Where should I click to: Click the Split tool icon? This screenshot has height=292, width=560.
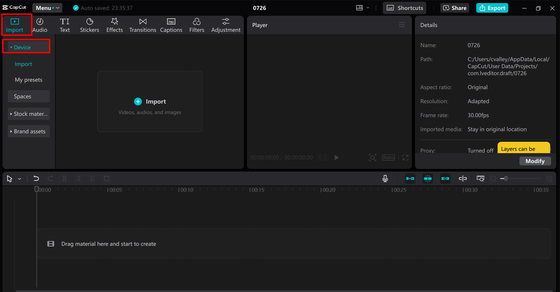[64, 179]
